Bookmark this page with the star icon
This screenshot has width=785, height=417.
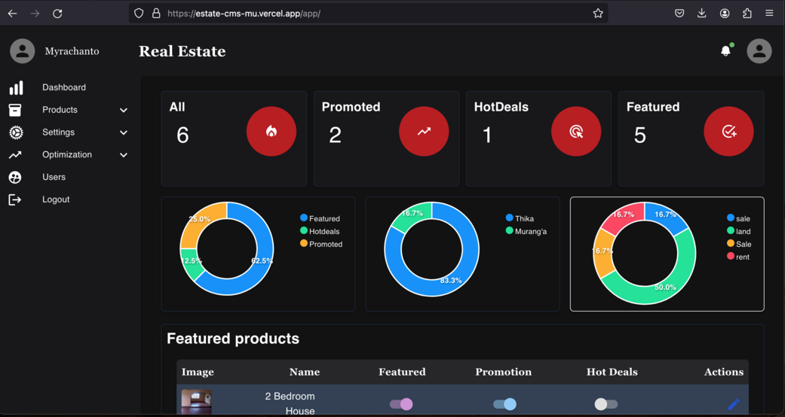(x=598, y=13)
